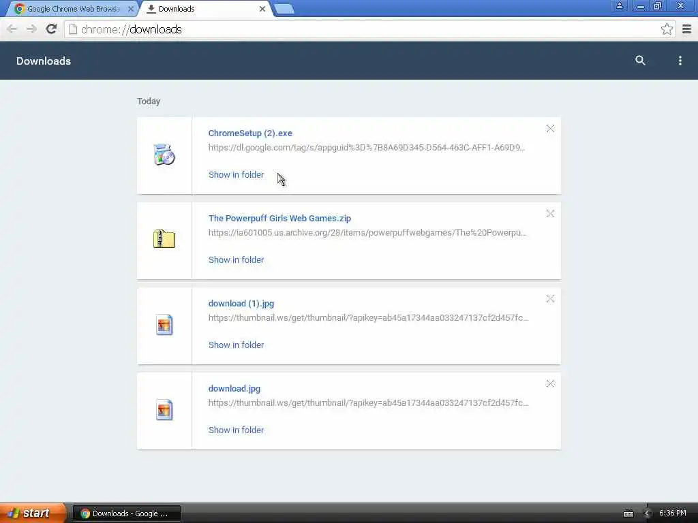Viewport: 698px width, 523px height.
Task: Remove download.jpg from the list
Action: tap(550, 383)
